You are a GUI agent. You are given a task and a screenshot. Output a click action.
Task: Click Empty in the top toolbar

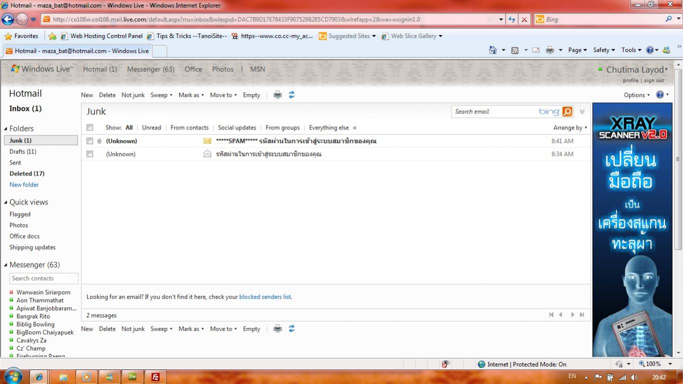click(251, 95)
